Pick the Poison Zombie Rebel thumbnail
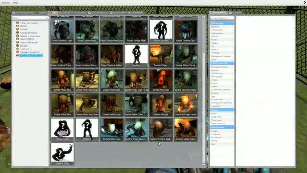The height and width of the screenshot is (173, 307). tap(136, 31)
